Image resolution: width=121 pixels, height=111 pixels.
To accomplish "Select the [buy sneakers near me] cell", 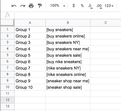I will 68,49.
